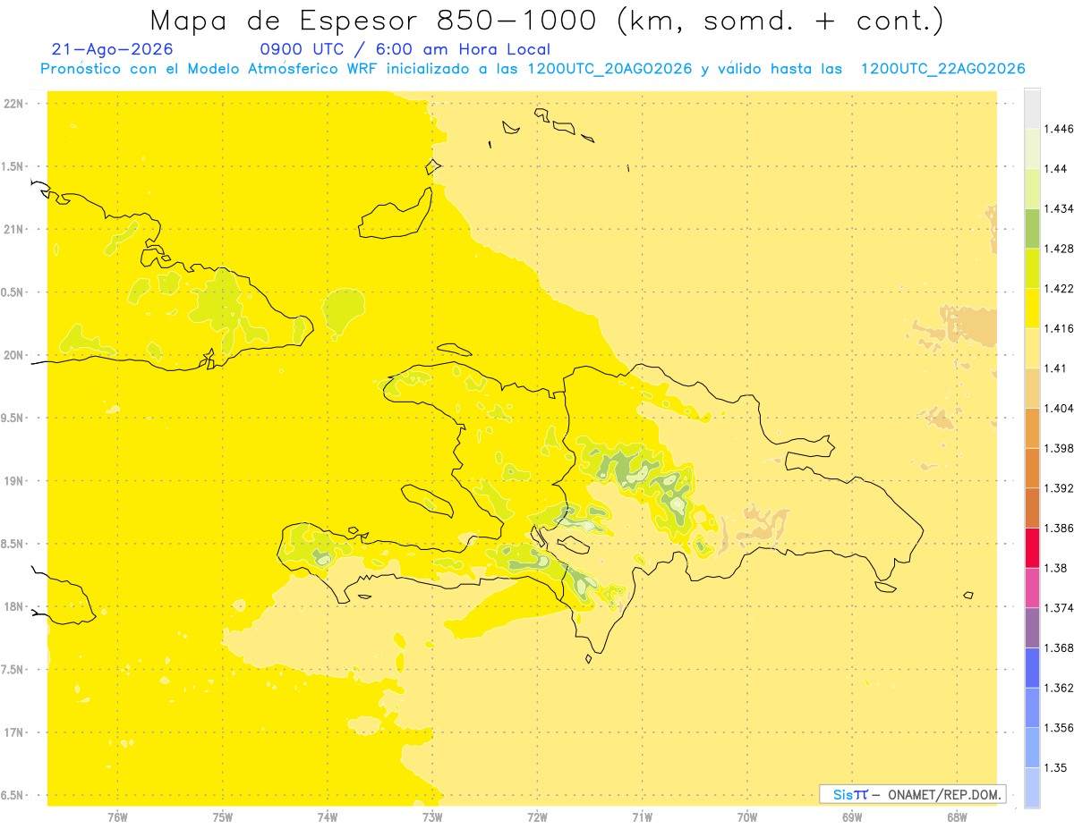Click the legend value 1.35
The image size is (1074, 829).
tap(1055, 767)
